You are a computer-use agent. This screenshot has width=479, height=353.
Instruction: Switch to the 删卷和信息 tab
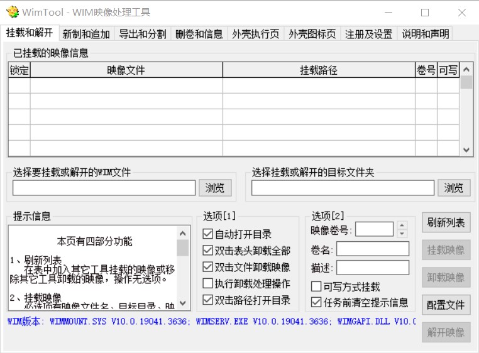(x=199, y=33)
